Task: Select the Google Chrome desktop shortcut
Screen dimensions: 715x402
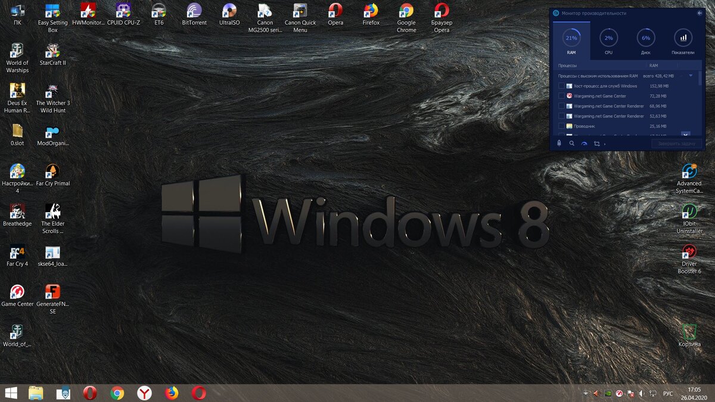Action: pyautogui.click(x=406, y=18)
